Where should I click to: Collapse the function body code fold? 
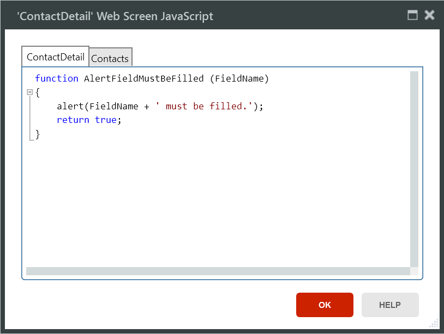pos(30,92)
